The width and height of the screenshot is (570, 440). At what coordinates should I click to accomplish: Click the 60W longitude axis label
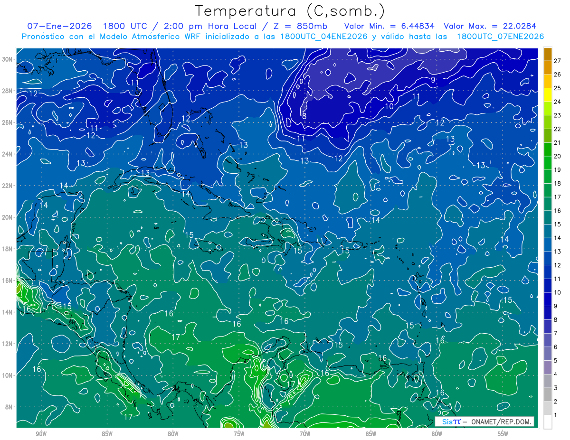click(x=437, y=434)
